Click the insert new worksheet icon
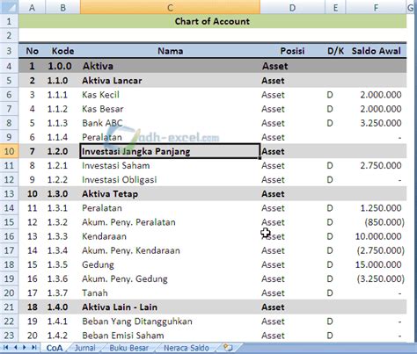 coord(228,348)
